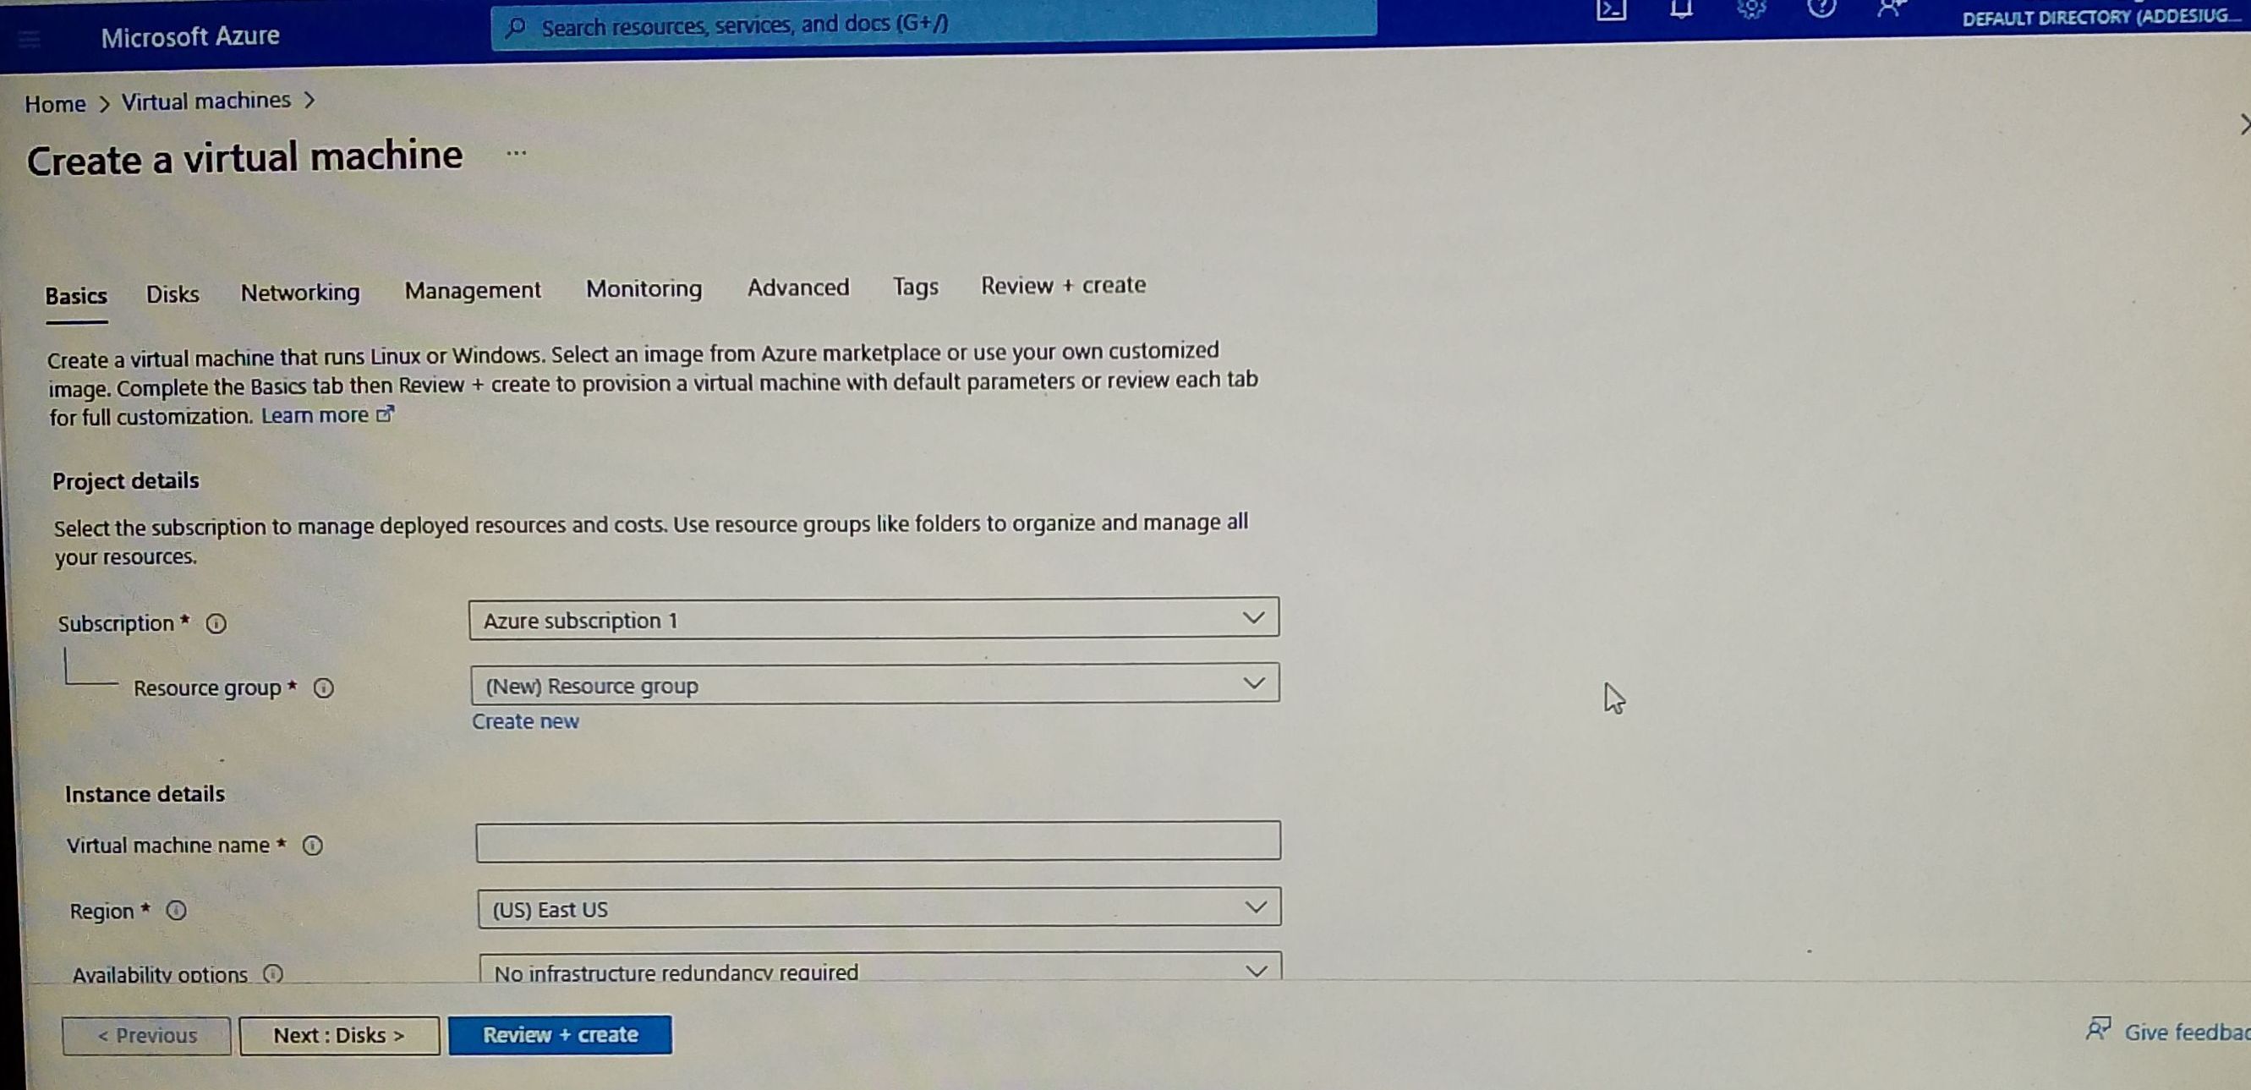This screenshot has width=2251, height=1090.
Task: Switch to the Disks tab
Action: point(173,293)
